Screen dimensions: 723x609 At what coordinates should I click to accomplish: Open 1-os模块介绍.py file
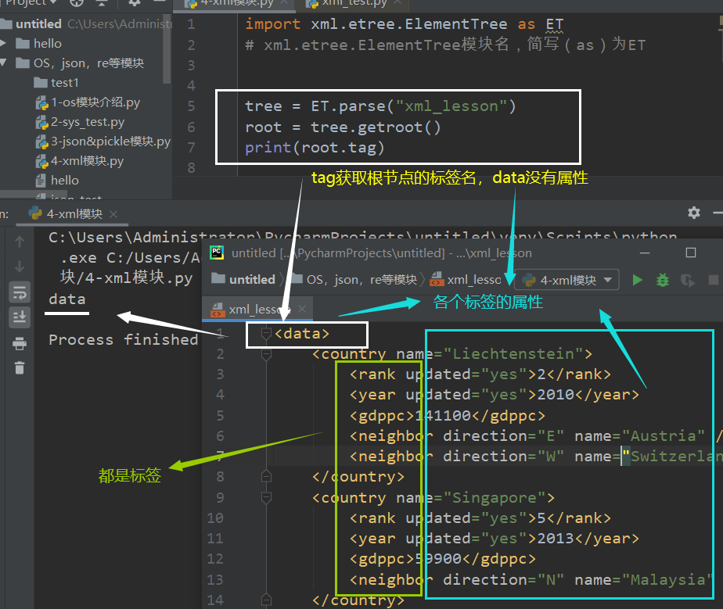(88, 102)
